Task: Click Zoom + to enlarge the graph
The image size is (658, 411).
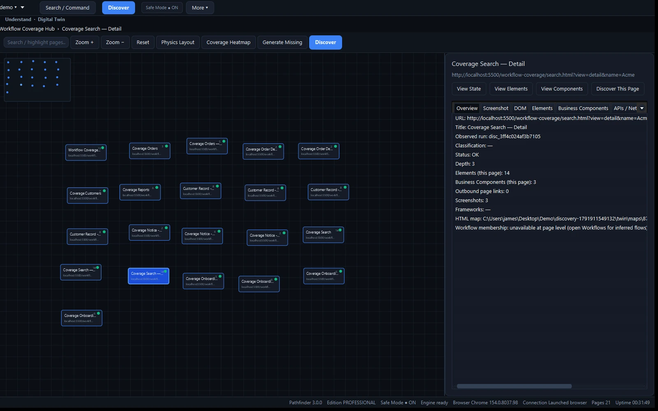Action: [84, 42]
